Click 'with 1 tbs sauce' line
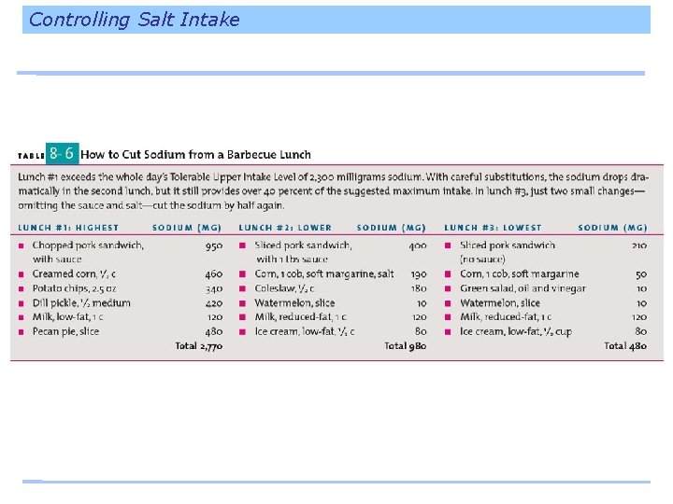The image size is (673, 504). tap(292, 259)
